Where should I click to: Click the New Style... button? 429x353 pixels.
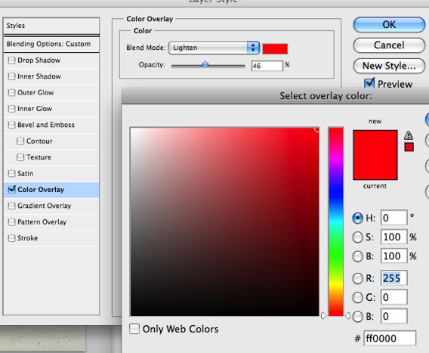(x=389, y=66)
